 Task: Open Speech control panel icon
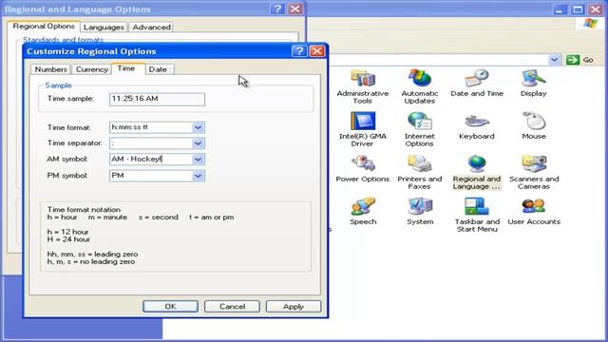(363, 206)
